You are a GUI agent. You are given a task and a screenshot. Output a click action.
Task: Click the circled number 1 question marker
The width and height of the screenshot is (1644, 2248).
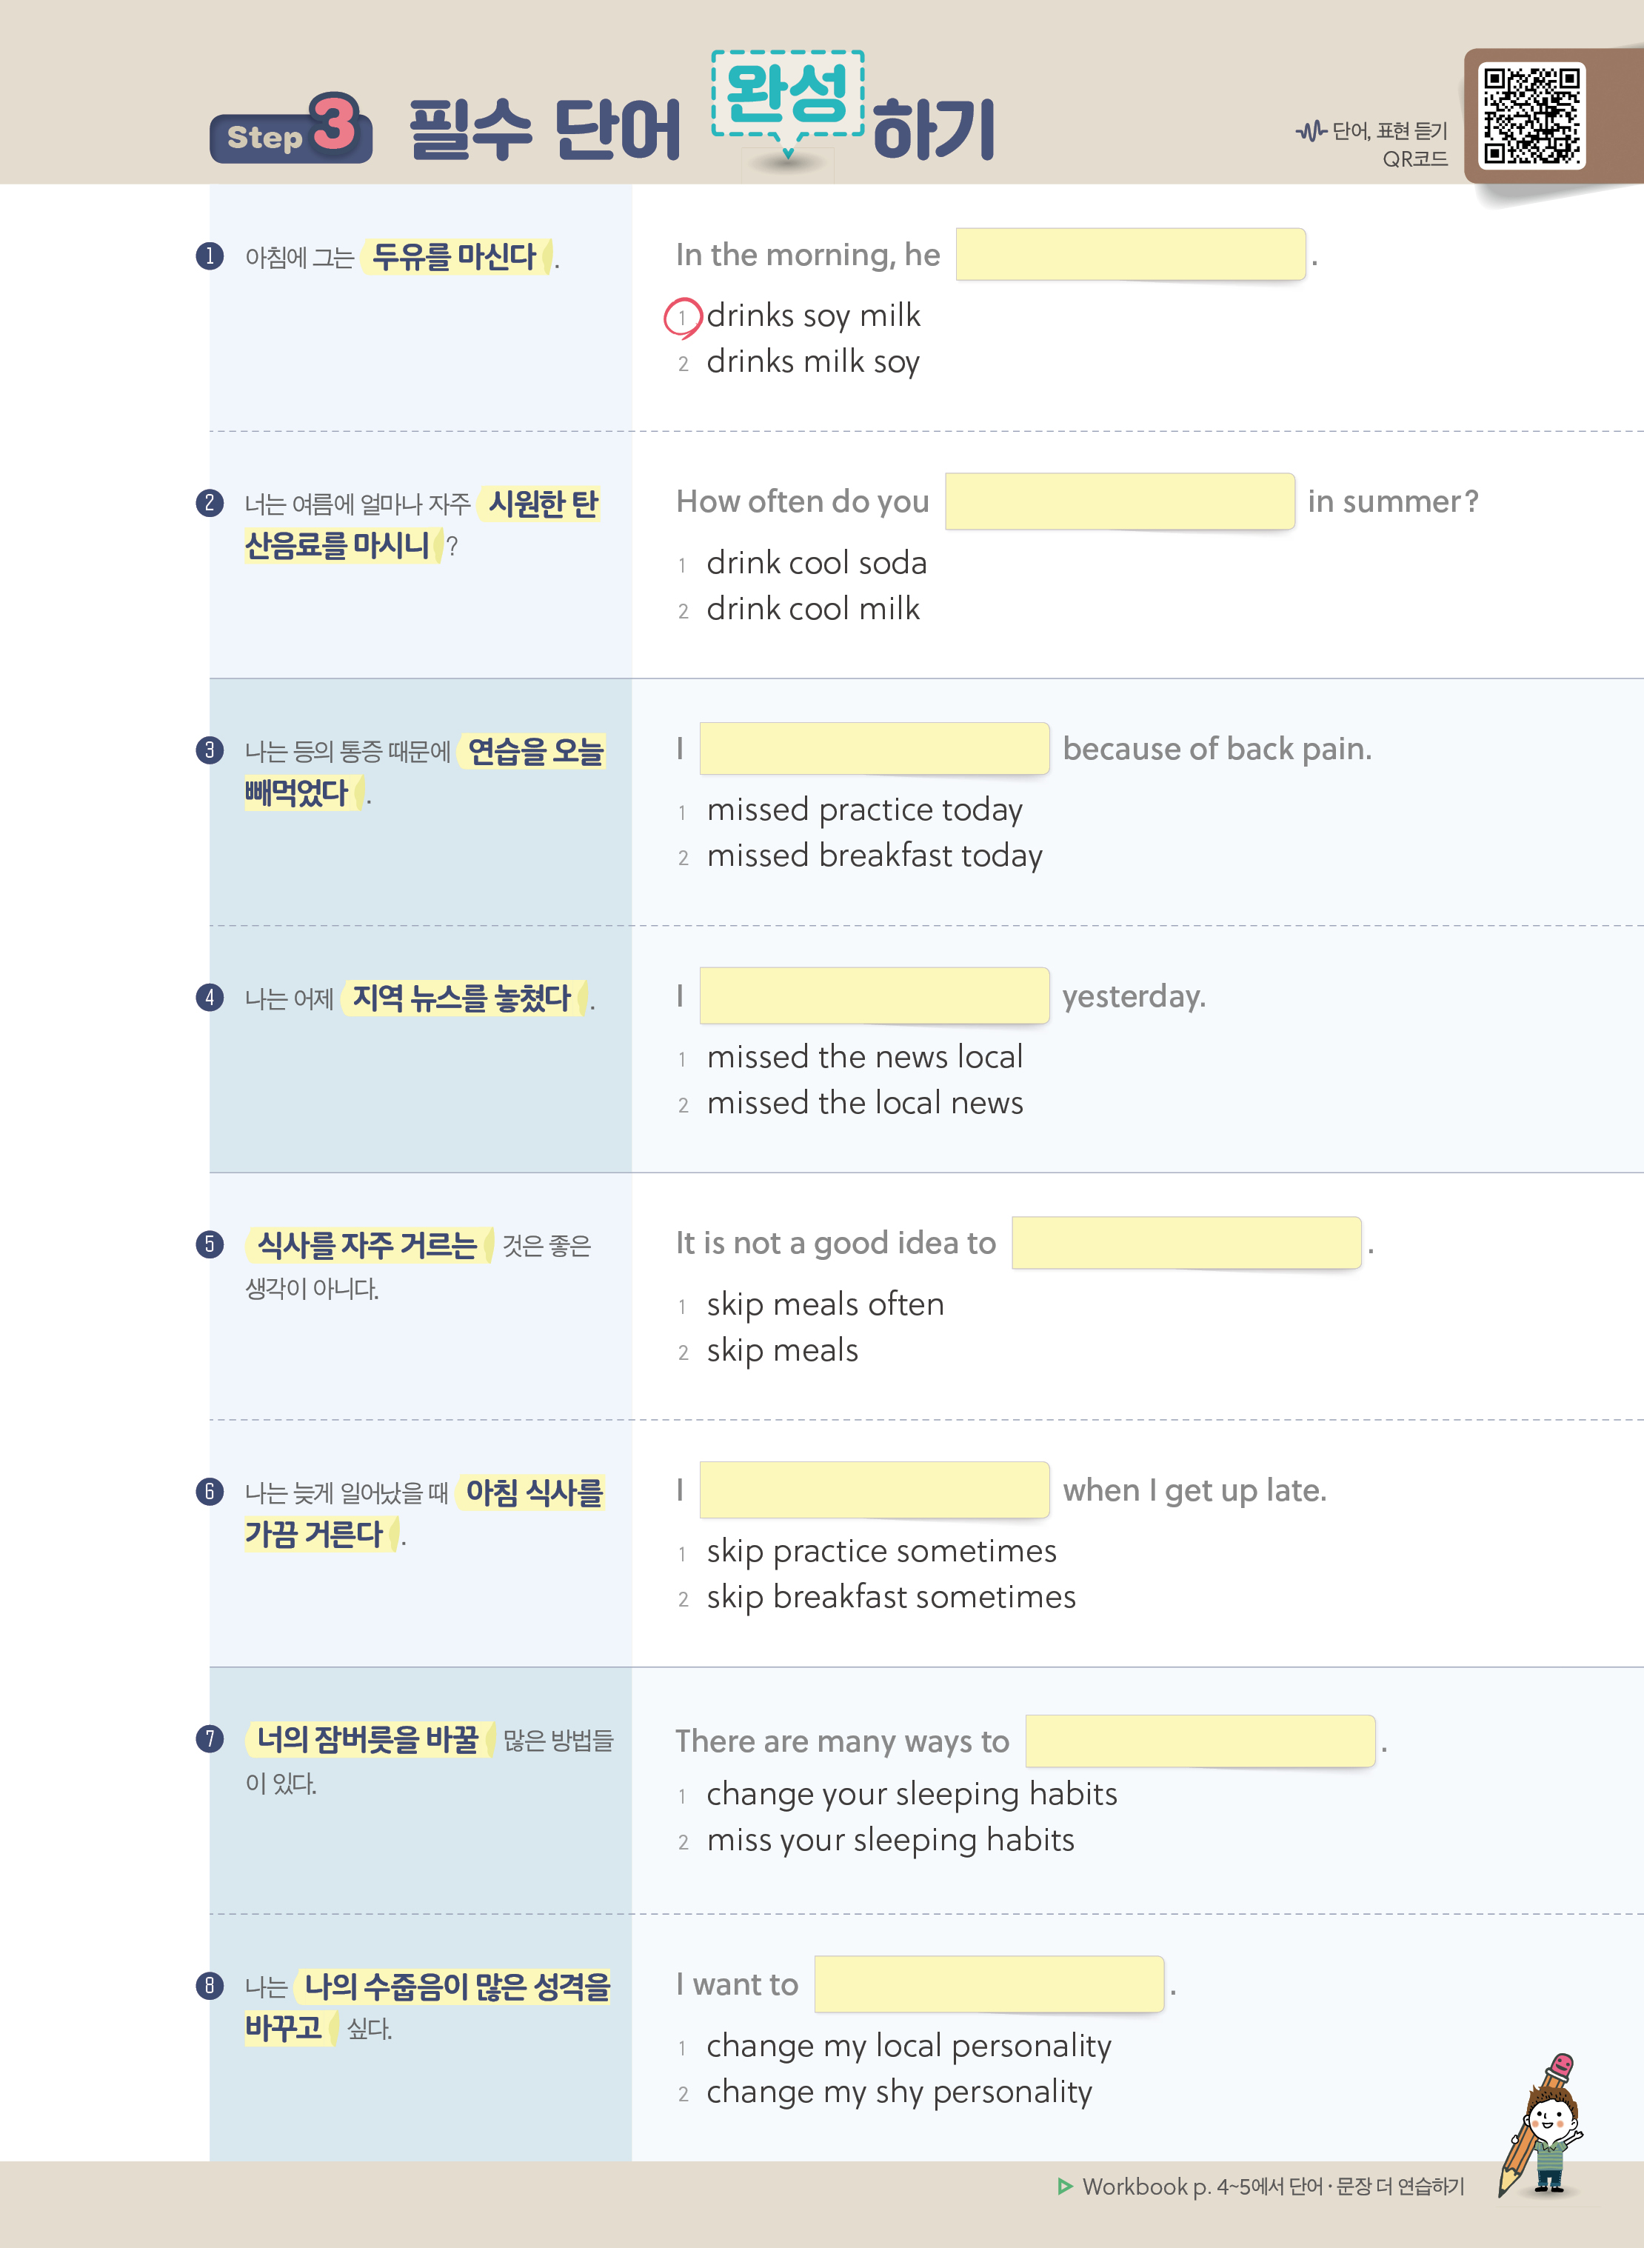coord(209,257)
